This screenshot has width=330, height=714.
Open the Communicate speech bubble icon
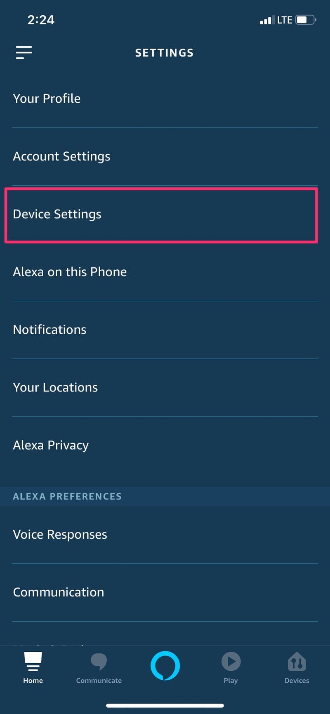pyautogui.click(x=99, y=662)
